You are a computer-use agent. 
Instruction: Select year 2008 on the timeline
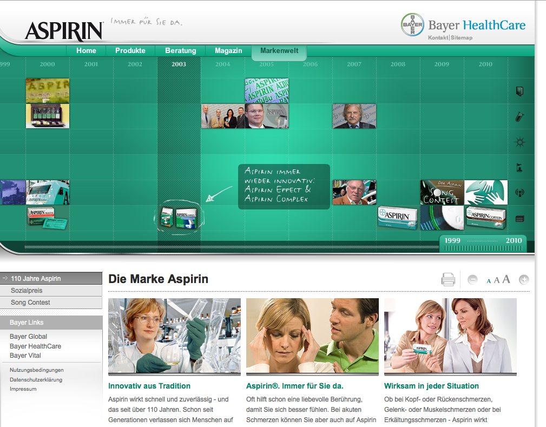coord(398,64)
